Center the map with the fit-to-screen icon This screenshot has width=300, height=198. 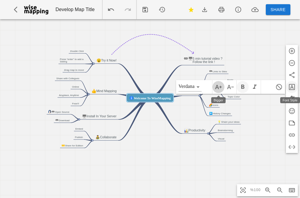click(243, 190)
